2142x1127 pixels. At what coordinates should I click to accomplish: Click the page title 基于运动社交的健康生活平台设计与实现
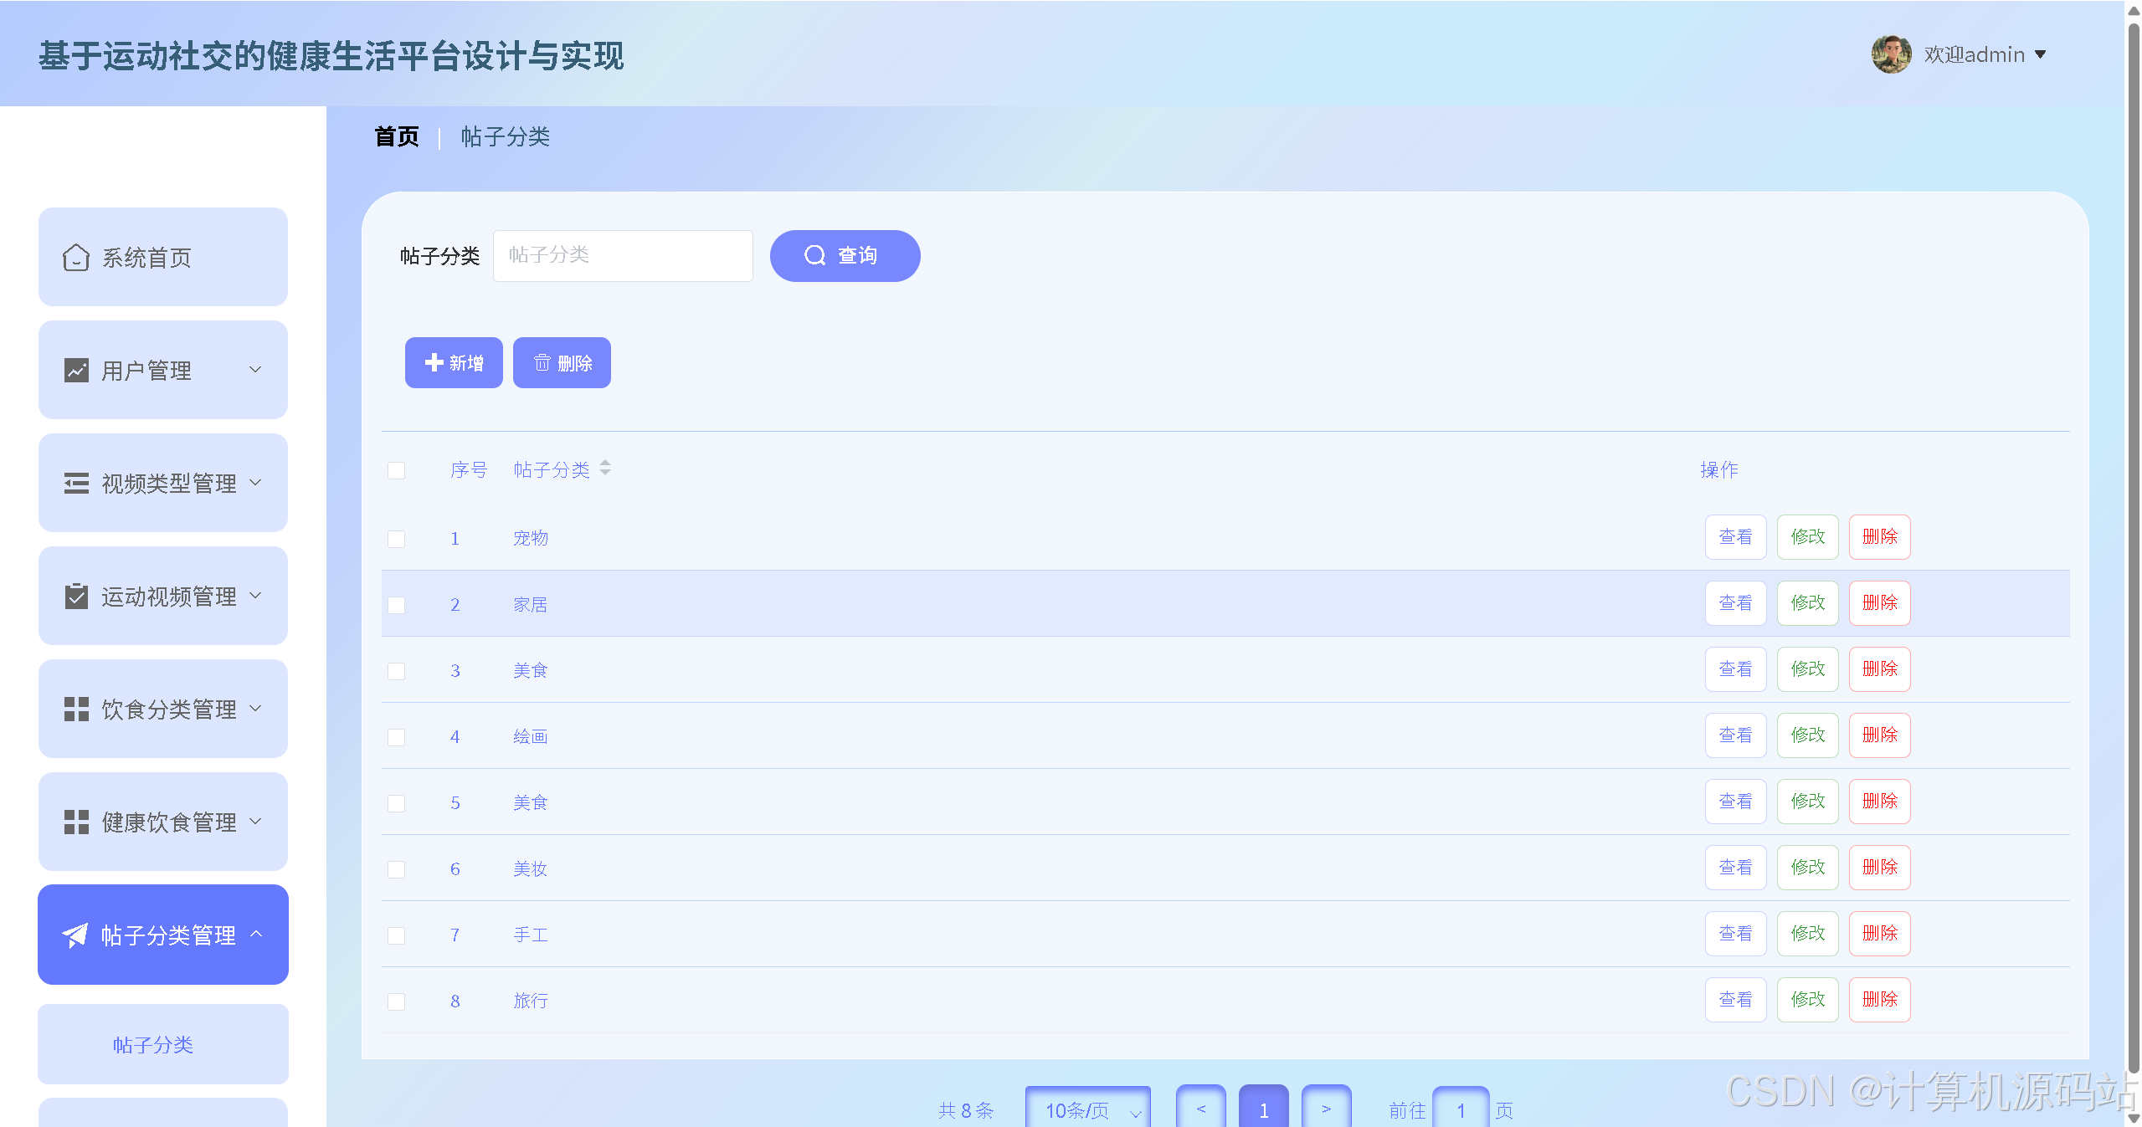pyautogui.click(x=331, y=56)
